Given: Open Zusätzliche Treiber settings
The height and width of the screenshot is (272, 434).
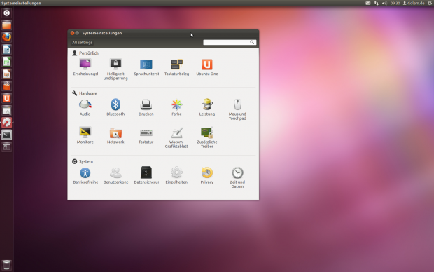Looking at the screenshot, I should pyautogui.click(x=207, y=137).
